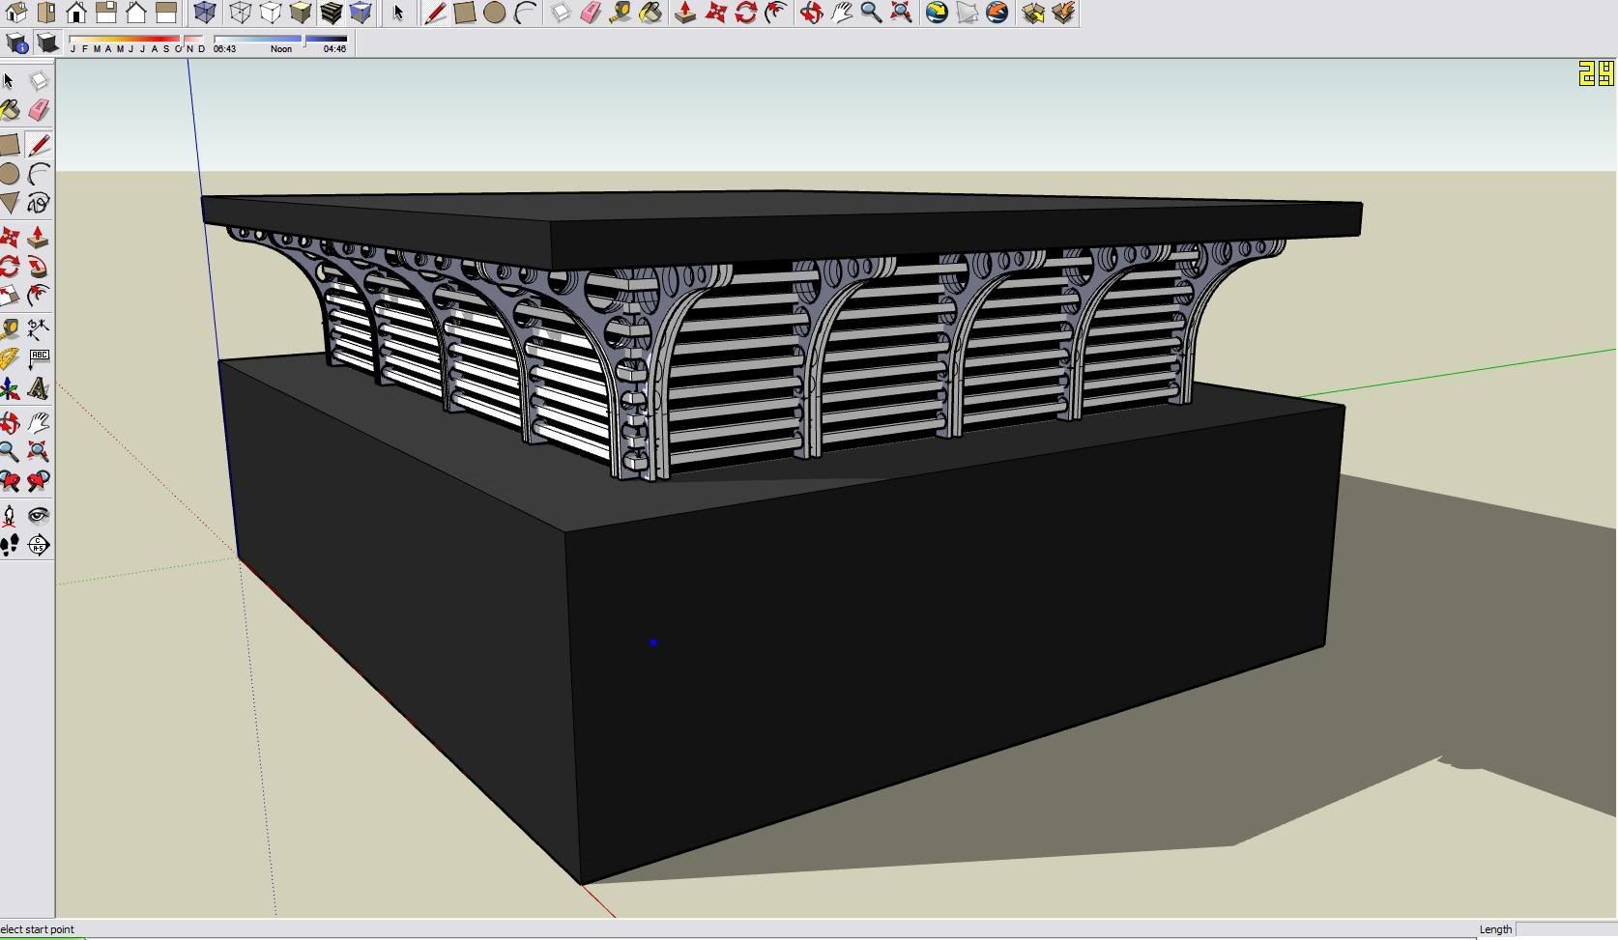Select the Freehand drawing tool
This screenshot has height=940, width=1618.
click(x=39, y=203)
